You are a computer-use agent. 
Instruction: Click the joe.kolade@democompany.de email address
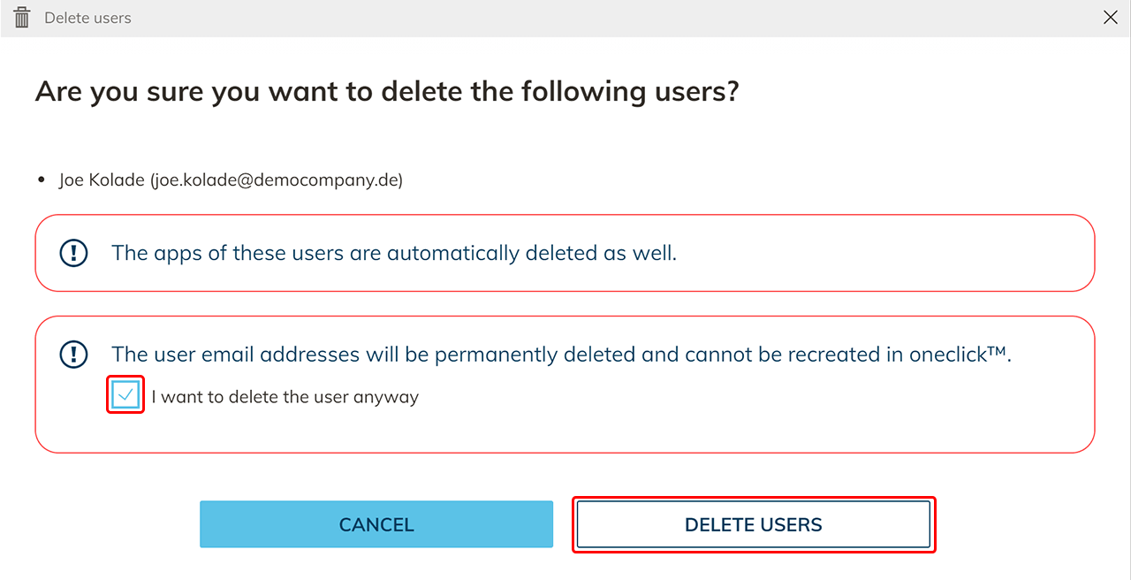[276, 180]
